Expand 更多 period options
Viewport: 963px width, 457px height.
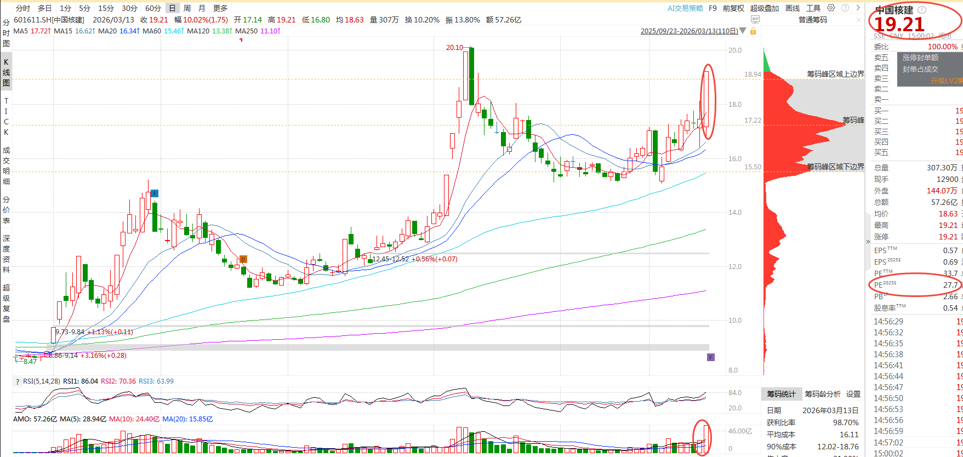(220, 8)
